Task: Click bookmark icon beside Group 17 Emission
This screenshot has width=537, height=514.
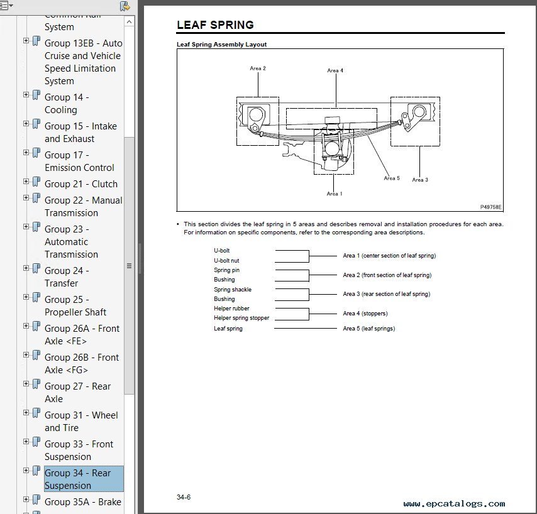Action: [x=36, y=153]
